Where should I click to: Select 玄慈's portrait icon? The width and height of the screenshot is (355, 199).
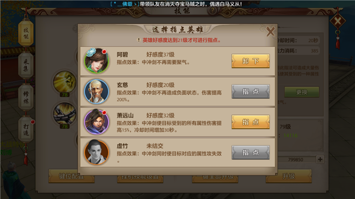tap(97, 91)
